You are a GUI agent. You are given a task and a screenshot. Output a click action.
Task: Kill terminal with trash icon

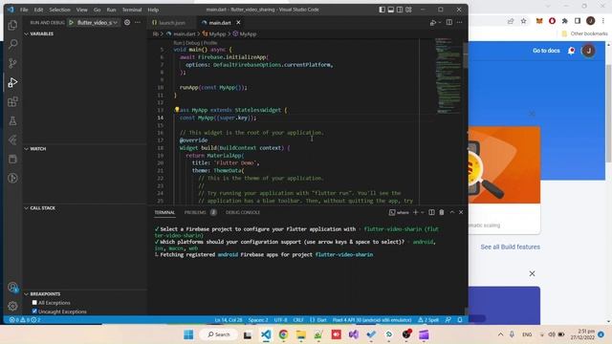tap(442, 212)
